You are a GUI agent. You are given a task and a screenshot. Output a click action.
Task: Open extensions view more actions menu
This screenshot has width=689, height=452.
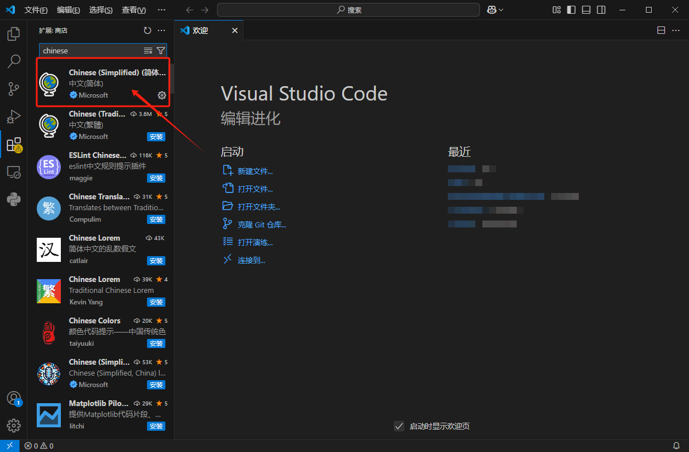(161, 30)
